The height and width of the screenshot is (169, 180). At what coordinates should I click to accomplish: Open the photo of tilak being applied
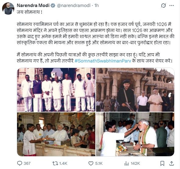(x=135, y=134)
